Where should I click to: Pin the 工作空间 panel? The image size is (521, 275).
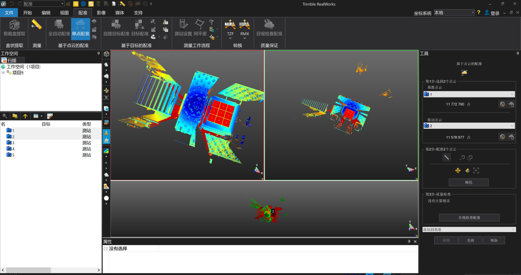click(98, 53)
